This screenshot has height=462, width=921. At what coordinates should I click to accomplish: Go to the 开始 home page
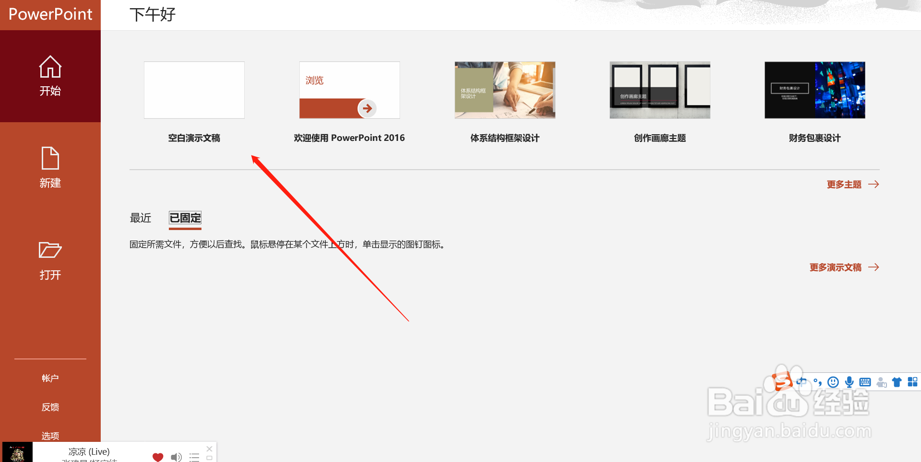[50, 76]
